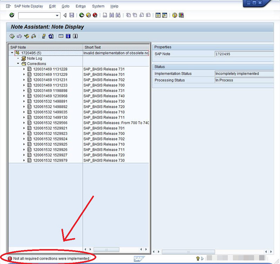Click the Save diskette icon
Viewport: 280px width, 264px height.
[72, 15]
